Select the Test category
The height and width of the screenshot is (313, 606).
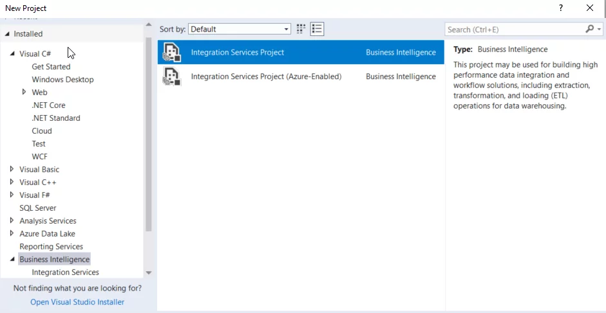39,143
